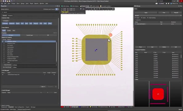Click the via placement icon in the active bar

[x=97, y=9]
